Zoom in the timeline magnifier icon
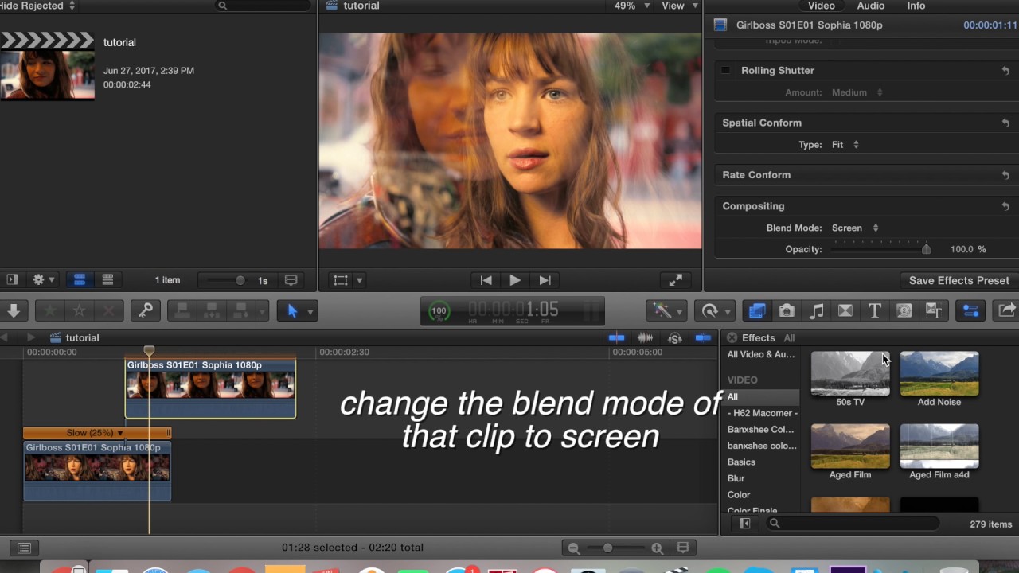The height and width of the screenshot is (573, 1019). coord(657,548)
